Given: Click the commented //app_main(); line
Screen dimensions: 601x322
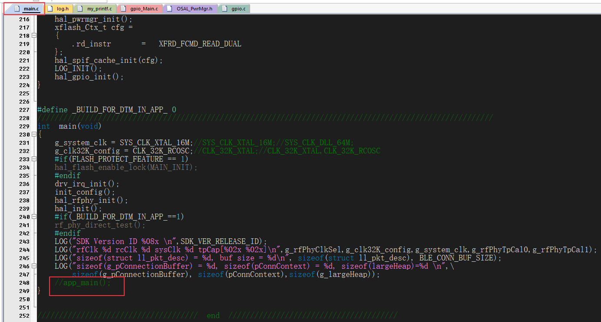Looking at the screenshot, I should click(x=83, y=283).
